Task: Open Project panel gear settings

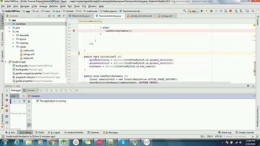Action: 59,16
